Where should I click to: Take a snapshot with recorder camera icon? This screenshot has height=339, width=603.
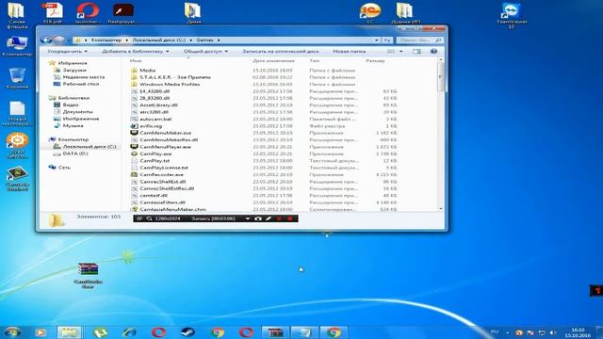click(258, 218)
